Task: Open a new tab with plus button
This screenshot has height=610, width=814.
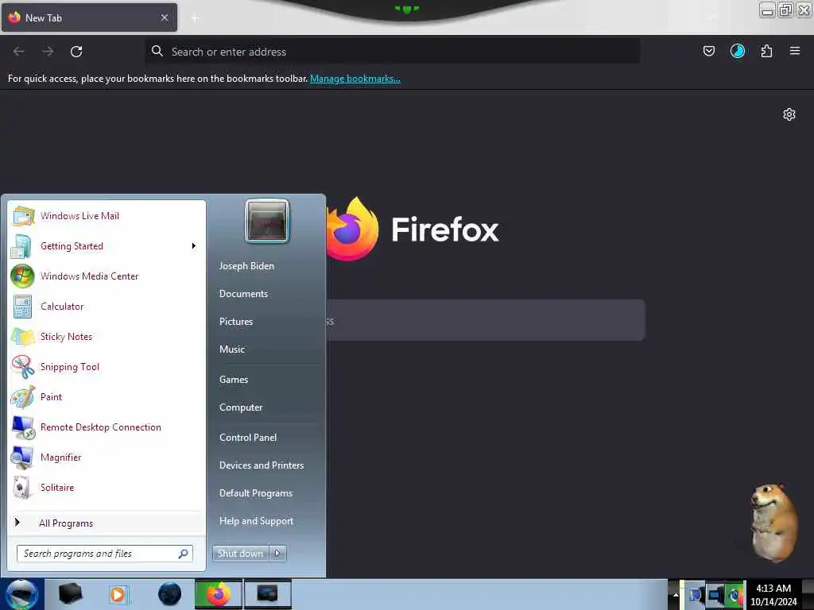Action: pos(195,17)
